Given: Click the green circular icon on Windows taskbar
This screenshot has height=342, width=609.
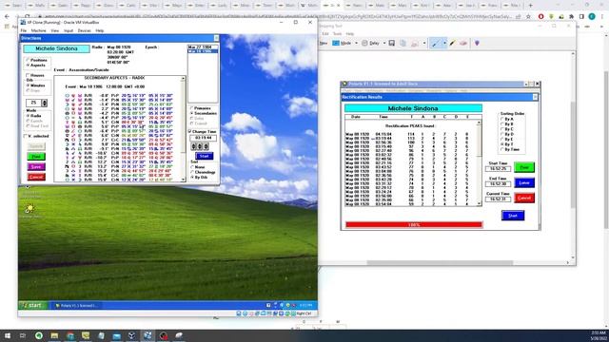Looking at the screenshot, I should [x=39, y=335].
